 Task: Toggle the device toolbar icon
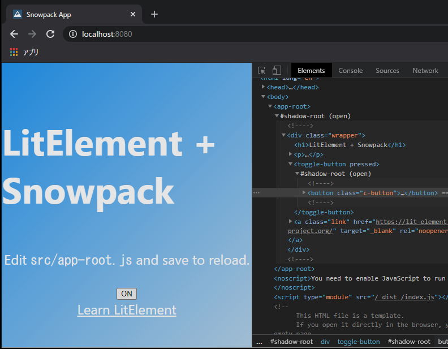(277, 70)
